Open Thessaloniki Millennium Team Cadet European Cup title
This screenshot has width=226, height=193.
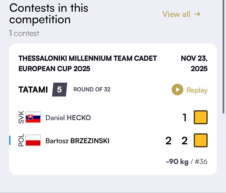(87, 63)
